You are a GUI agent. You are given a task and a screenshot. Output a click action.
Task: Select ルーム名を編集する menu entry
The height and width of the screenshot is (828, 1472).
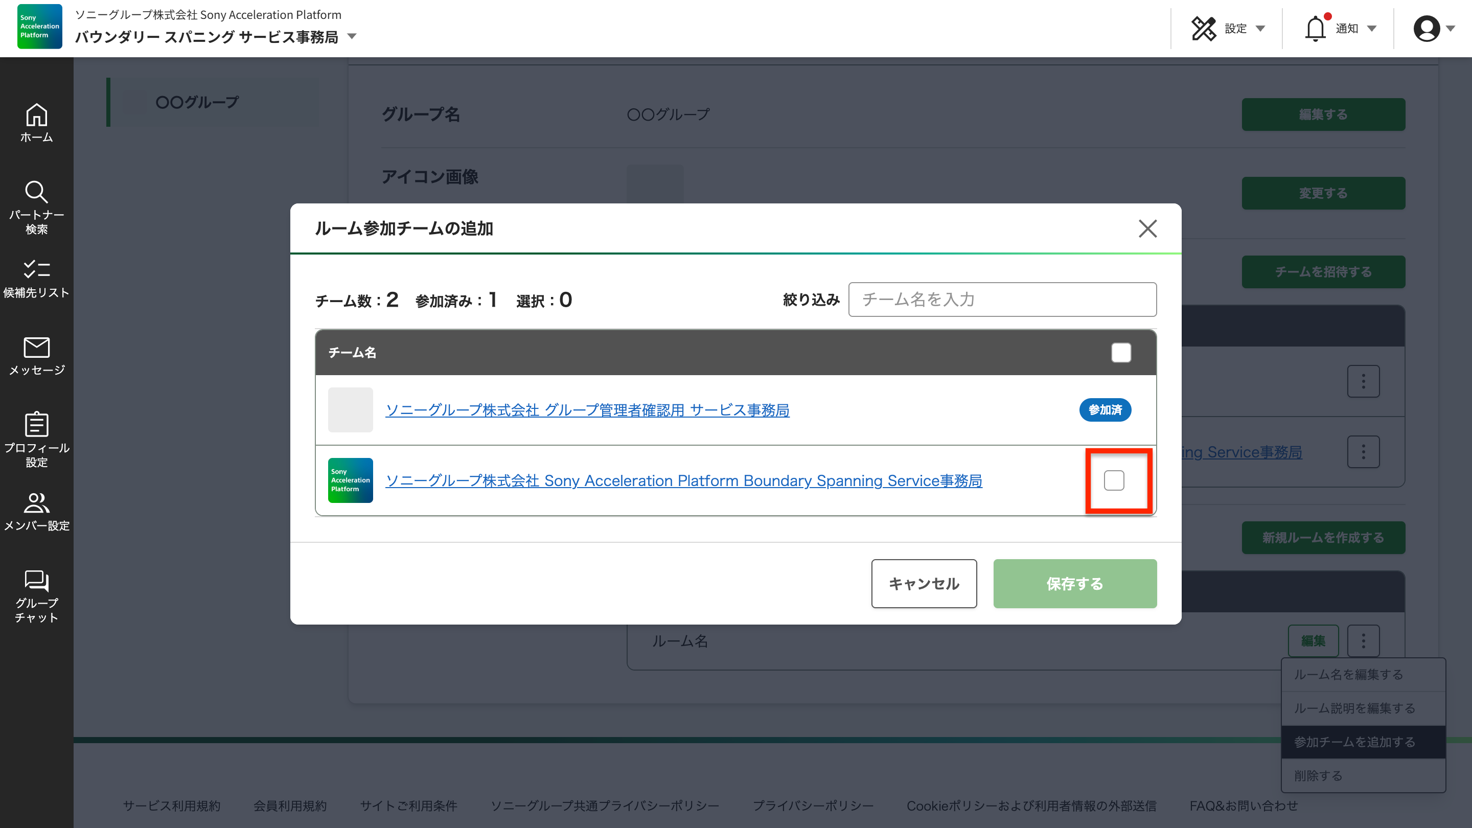pyautogui.click(x=1349, y=674)
